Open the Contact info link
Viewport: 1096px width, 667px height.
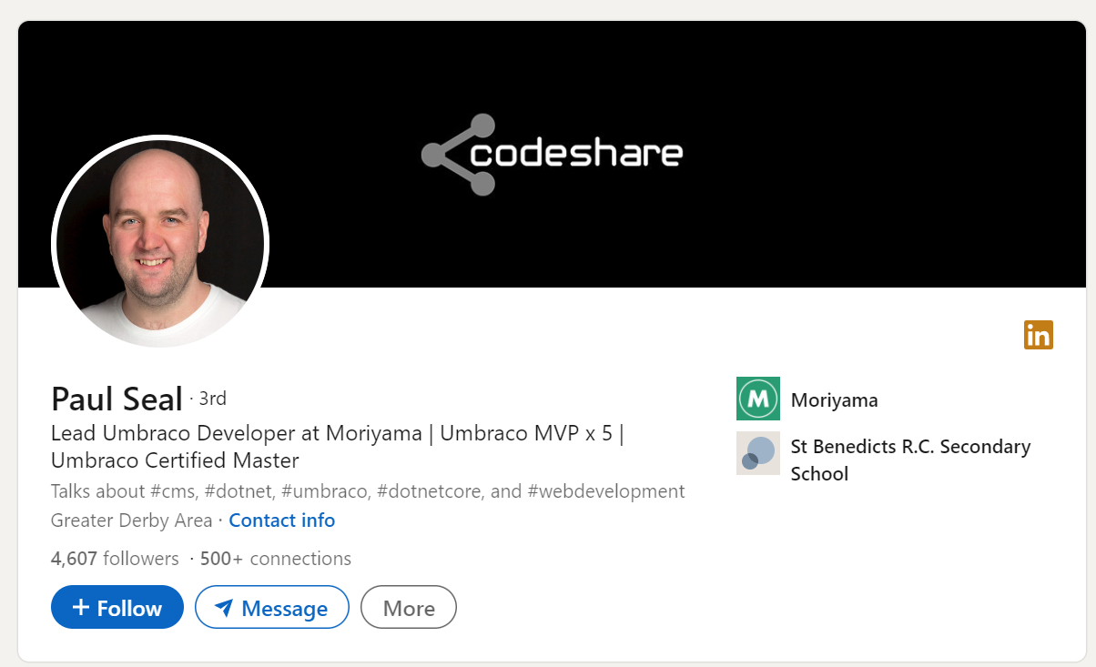click(x=281, y=520)
